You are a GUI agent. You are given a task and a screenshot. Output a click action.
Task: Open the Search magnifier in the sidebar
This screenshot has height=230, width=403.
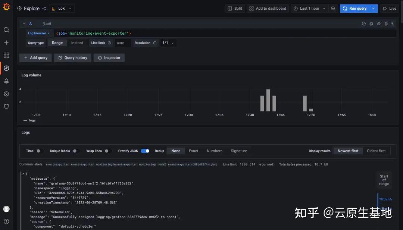pyautogui.click(x=6, y=30)
